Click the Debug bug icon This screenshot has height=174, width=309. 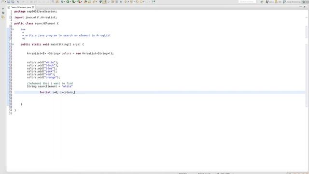[x=62, y=2]
